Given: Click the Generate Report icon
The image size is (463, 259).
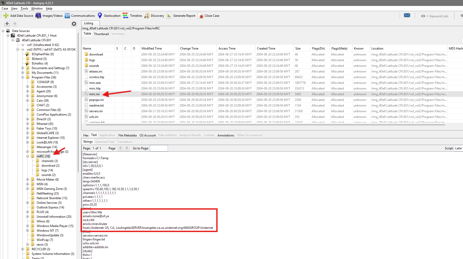Looking at the screenshot, I should click(169, 16).
